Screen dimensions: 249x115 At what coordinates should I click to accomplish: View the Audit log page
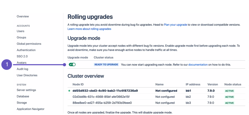[x=22, y=69]
